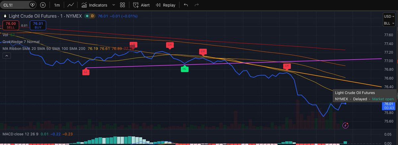Click the LL marker on the chart
The height and width of the screenshot is (145, 398).
86,71
